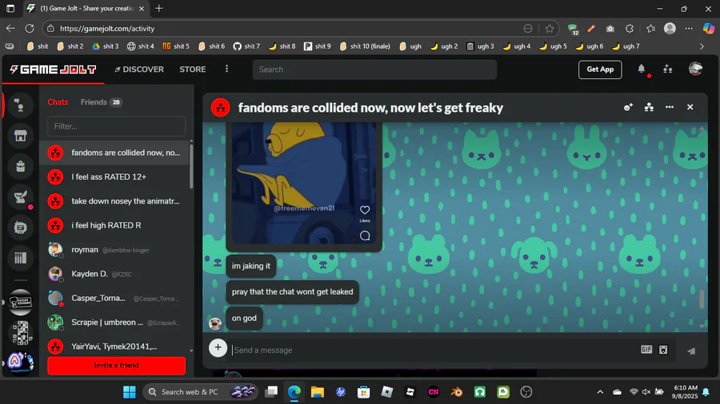
Task: Open Blender from the taskbar
Action: point(457,392)
